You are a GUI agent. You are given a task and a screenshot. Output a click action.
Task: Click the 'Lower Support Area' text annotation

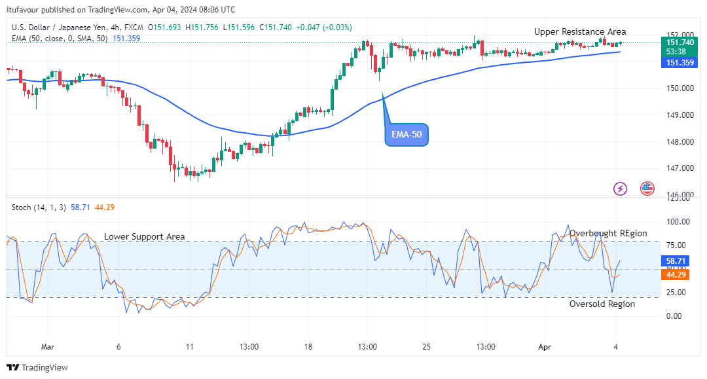144,236
